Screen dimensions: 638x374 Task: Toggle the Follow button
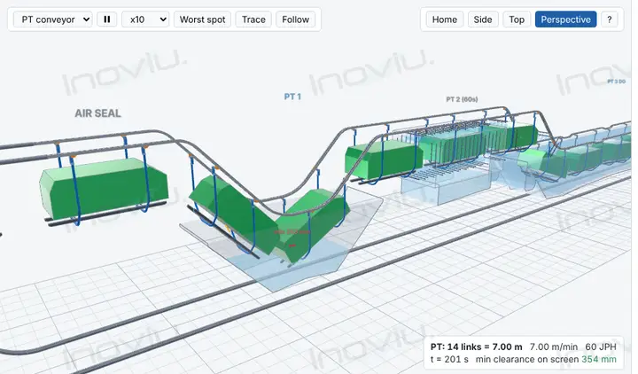(295, 19)
